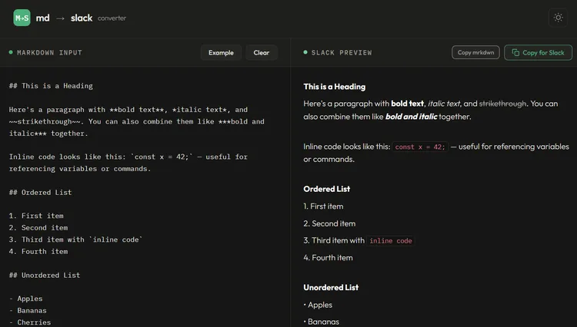Click the green M·S logo icon

[x=22, y=18]
